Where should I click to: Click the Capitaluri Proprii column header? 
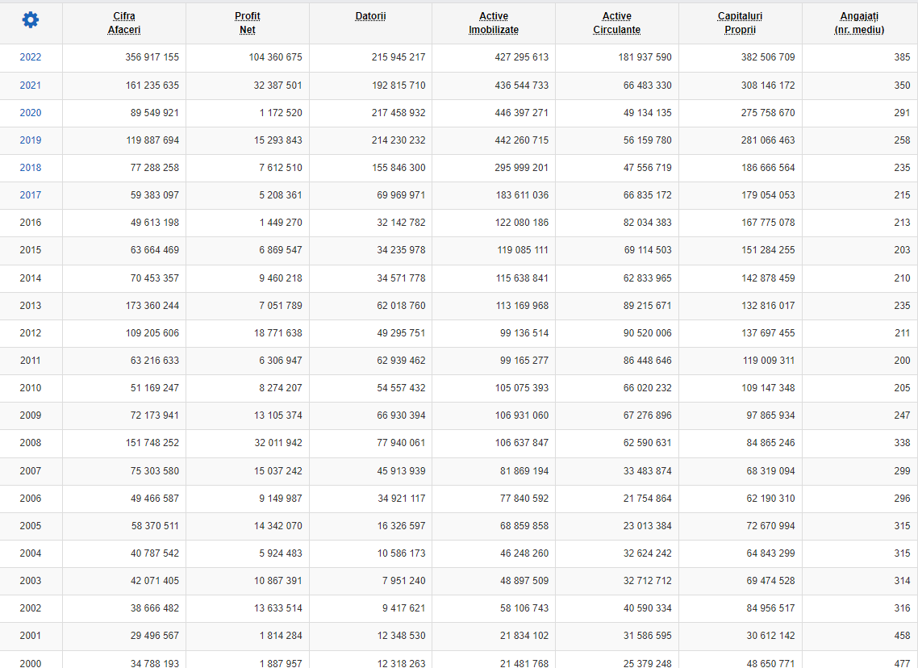(740, 23)
